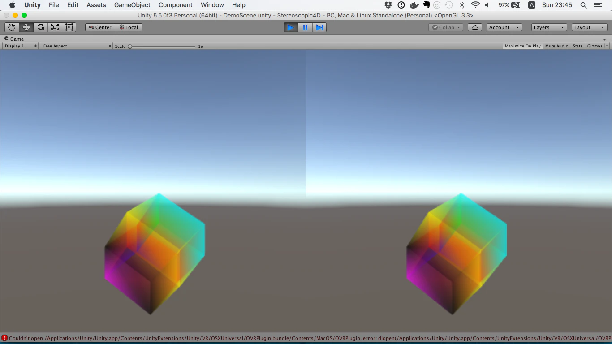This screenshot has height=344, width=612.
Task: Pause the running game
Action: [305, 27]
